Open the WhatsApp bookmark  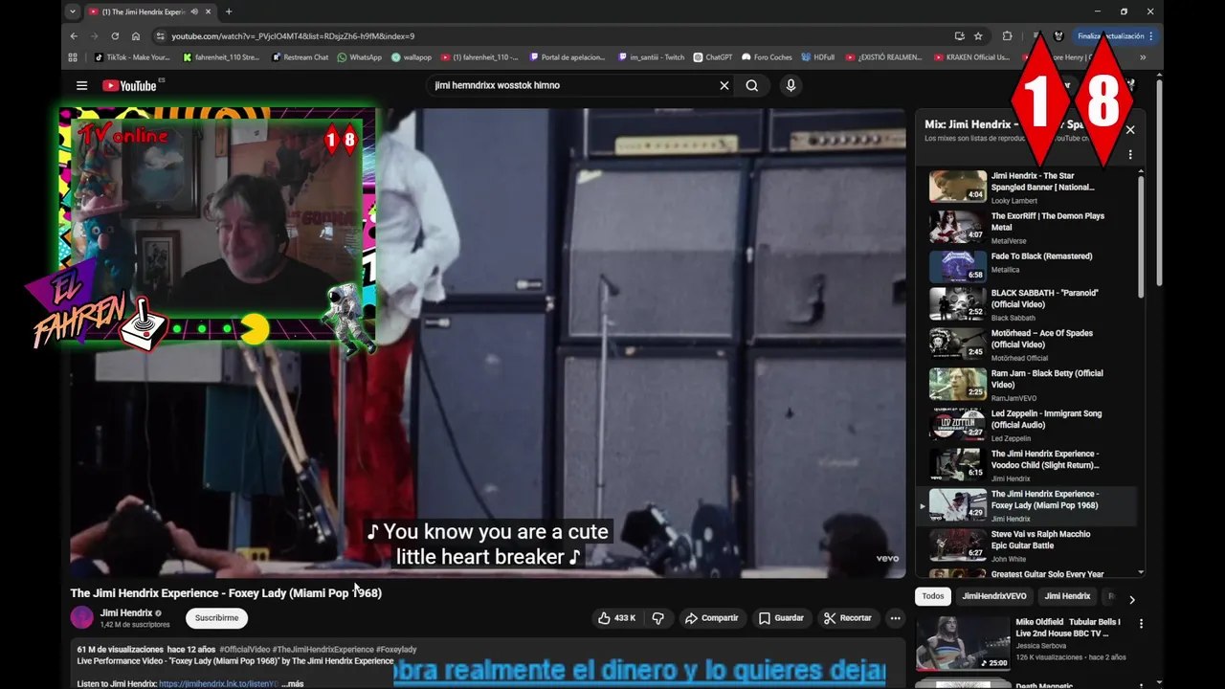(359, 57)
